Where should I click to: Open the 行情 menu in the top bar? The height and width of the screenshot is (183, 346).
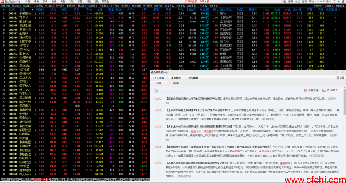point(27,1)
